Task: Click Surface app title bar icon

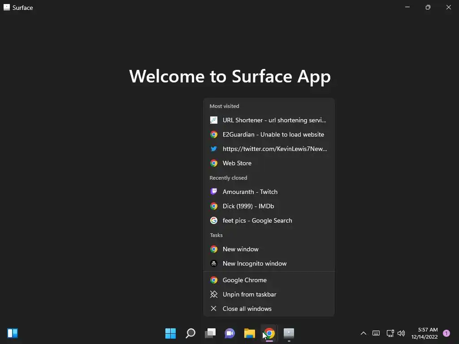Action: tap(7, 7)
